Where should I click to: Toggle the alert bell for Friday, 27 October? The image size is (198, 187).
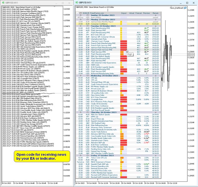click(156, 156)
